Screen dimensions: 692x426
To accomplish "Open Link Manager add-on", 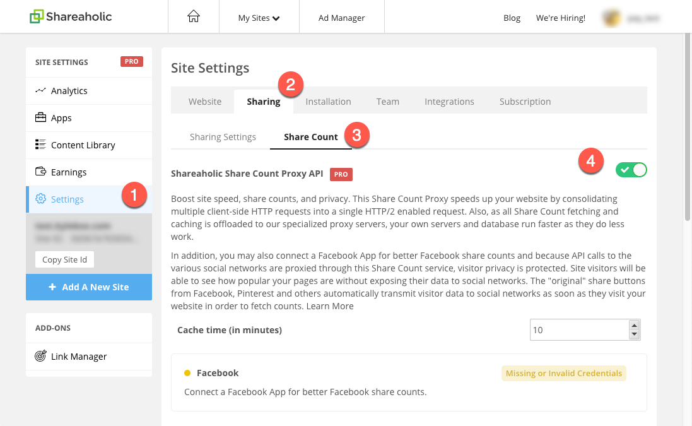I will click(x=89, y=356).
